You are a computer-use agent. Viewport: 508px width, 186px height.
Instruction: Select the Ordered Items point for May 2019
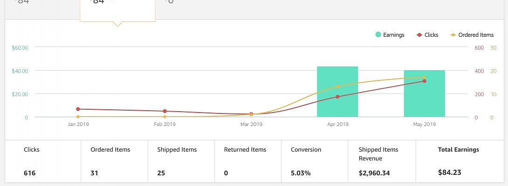(x=424, y=77)
